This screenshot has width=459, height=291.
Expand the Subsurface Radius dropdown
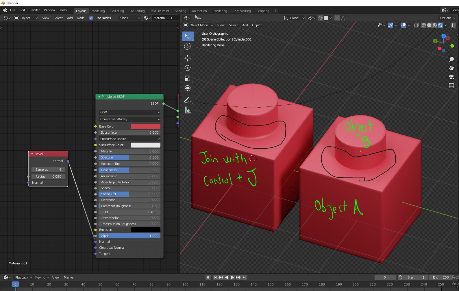pos(129,139)
